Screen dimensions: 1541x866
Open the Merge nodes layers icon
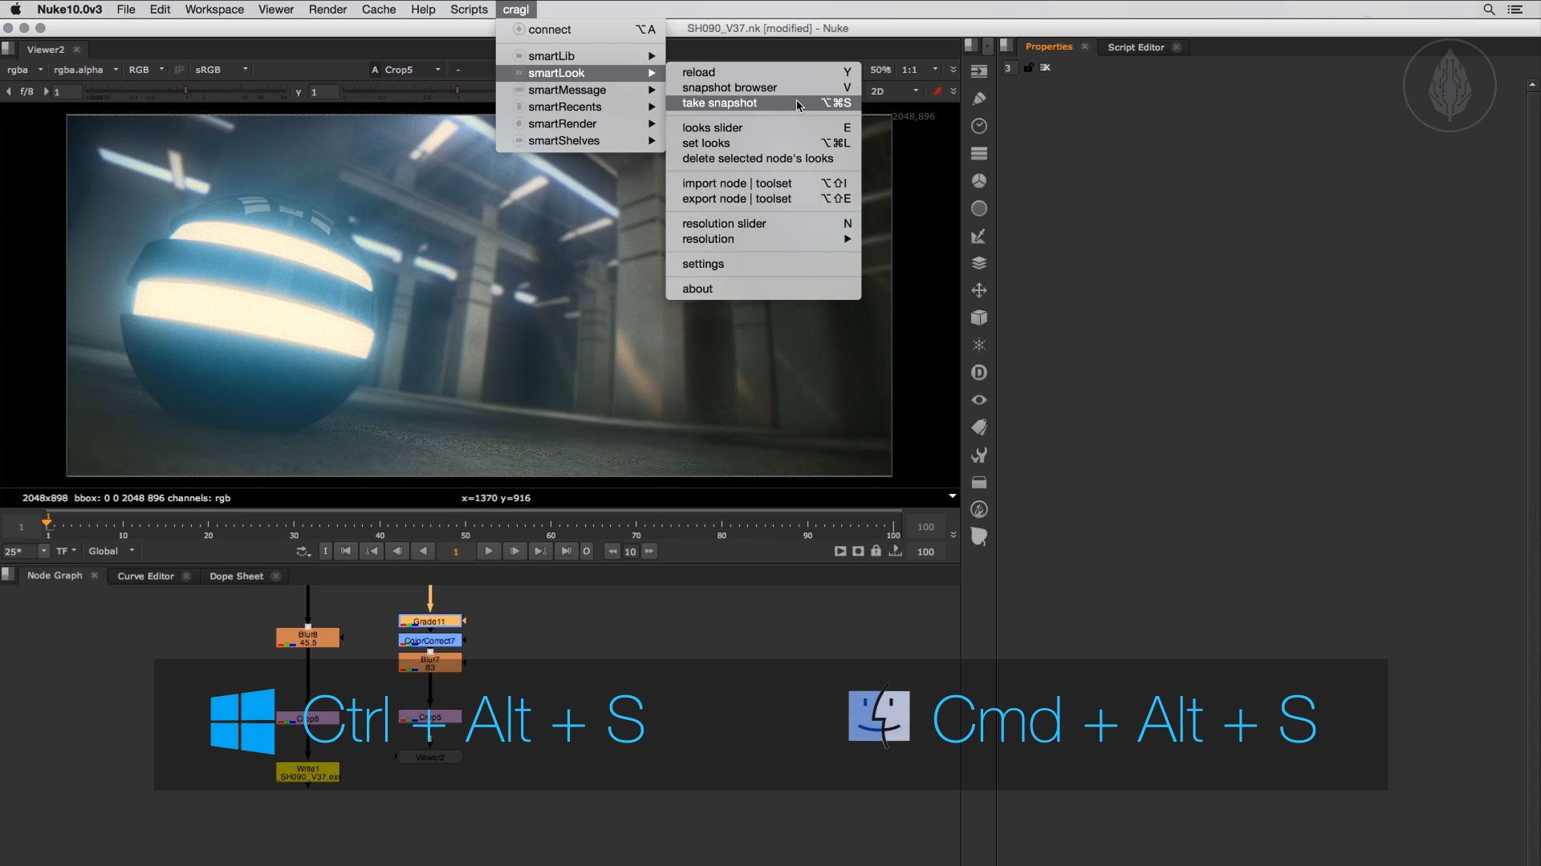coord(979,263)
